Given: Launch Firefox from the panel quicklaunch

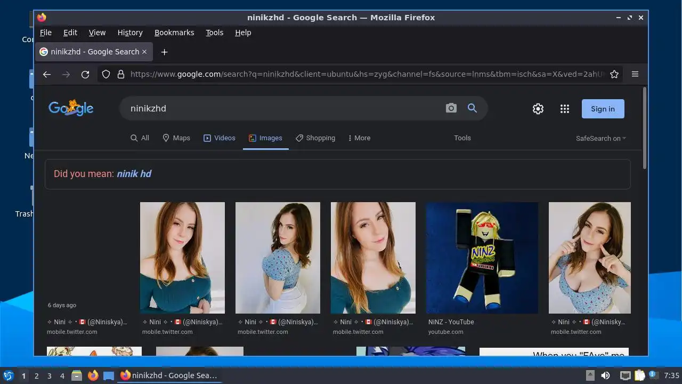Looking at the screenshot, I should point(93,375).
